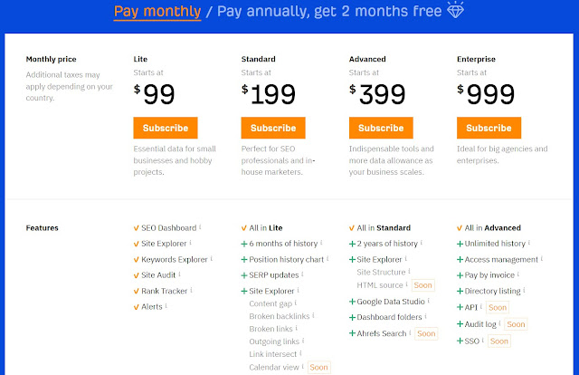Subscribe to the Enterprise plan
Screen dimensions: 579x375
coord(489,128)
